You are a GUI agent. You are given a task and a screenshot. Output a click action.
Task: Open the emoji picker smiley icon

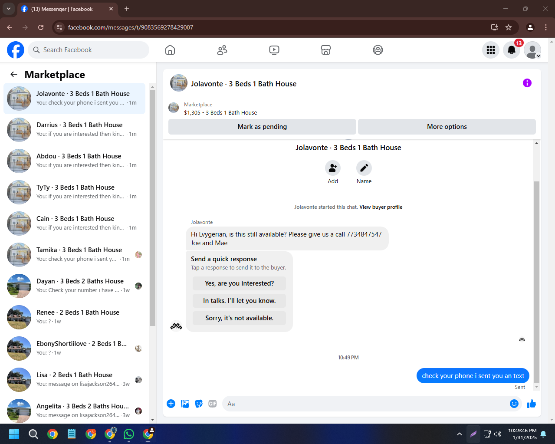(x=514, y=404)
